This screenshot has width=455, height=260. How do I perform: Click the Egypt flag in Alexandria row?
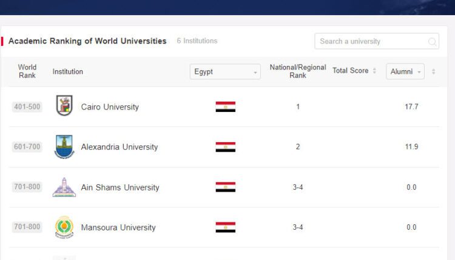tap(225, 147)
